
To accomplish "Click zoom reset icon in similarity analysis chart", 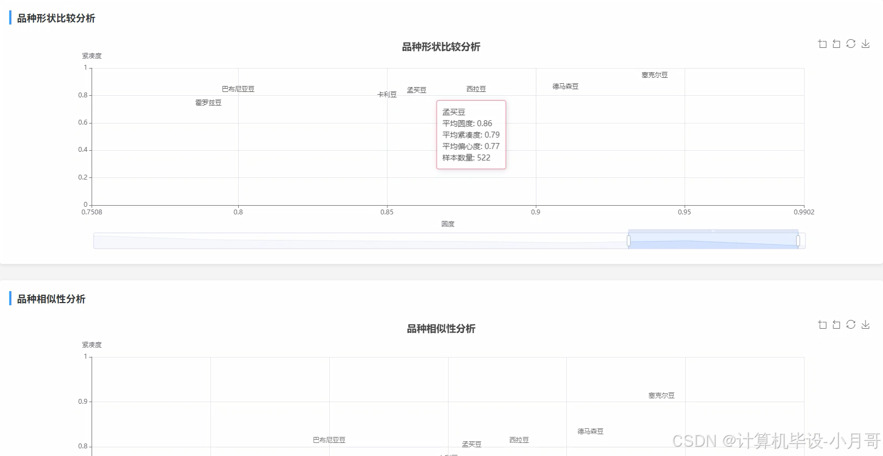I will click(837, 325).
